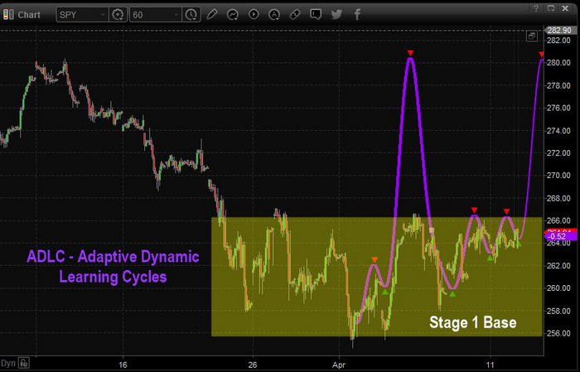Image resolution: width=580 pixels, height=372 pixels.
Task: Click the pop-out window icon in chart corner
Action: (x=532, y=36)
